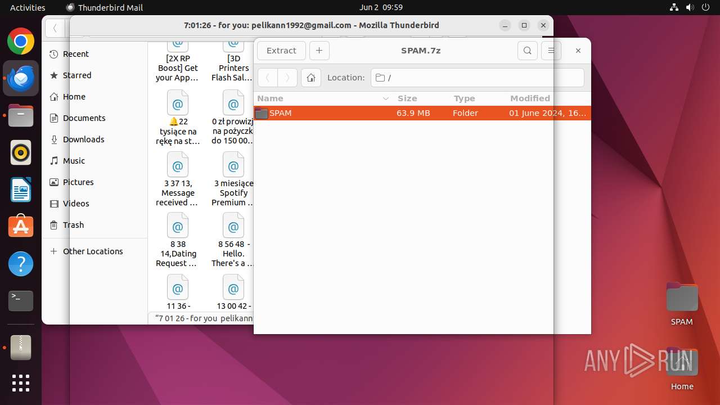Open Rhythmbox from the dock
This screenshot has height=405, width=720.
(21, 153)
